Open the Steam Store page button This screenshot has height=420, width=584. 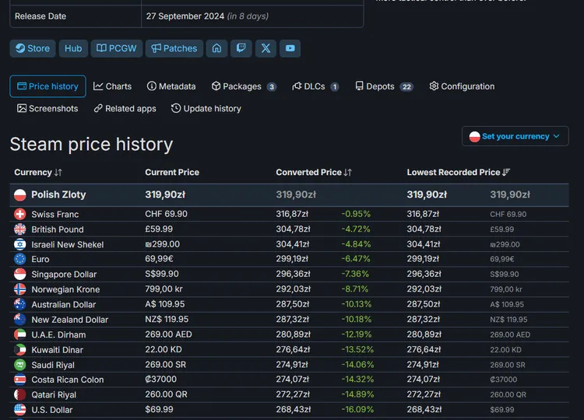(x=33, y=48)
